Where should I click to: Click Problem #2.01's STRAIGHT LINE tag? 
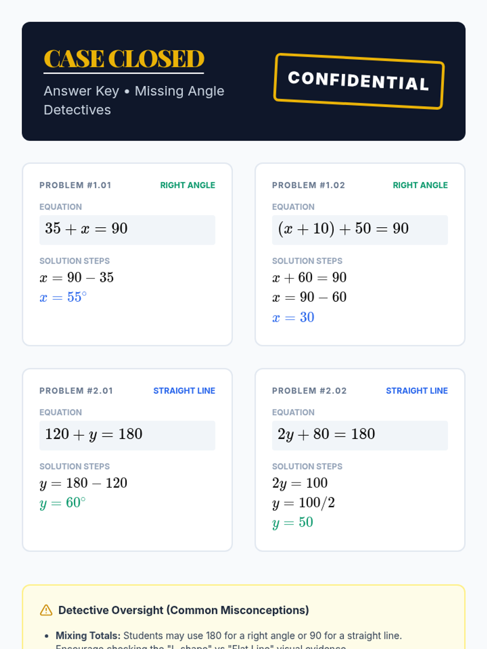click(184, 391)
